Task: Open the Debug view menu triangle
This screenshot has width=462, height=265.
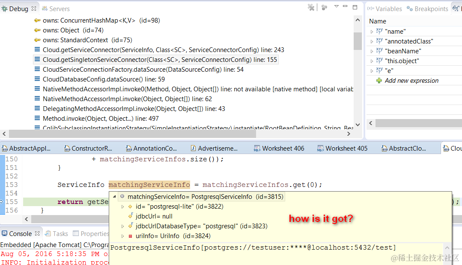Action: (336, 6)
